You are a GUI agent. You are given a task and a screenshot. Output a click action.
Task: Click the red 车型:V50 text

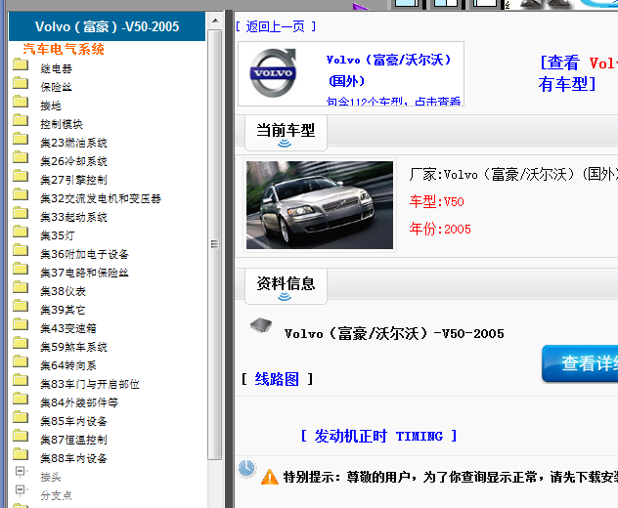(437, 201)
